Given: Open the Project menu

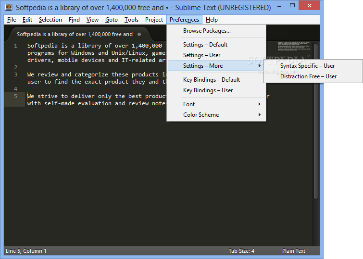Looking at the screenshot, I should pyautogui.click(x=154, y=20).
